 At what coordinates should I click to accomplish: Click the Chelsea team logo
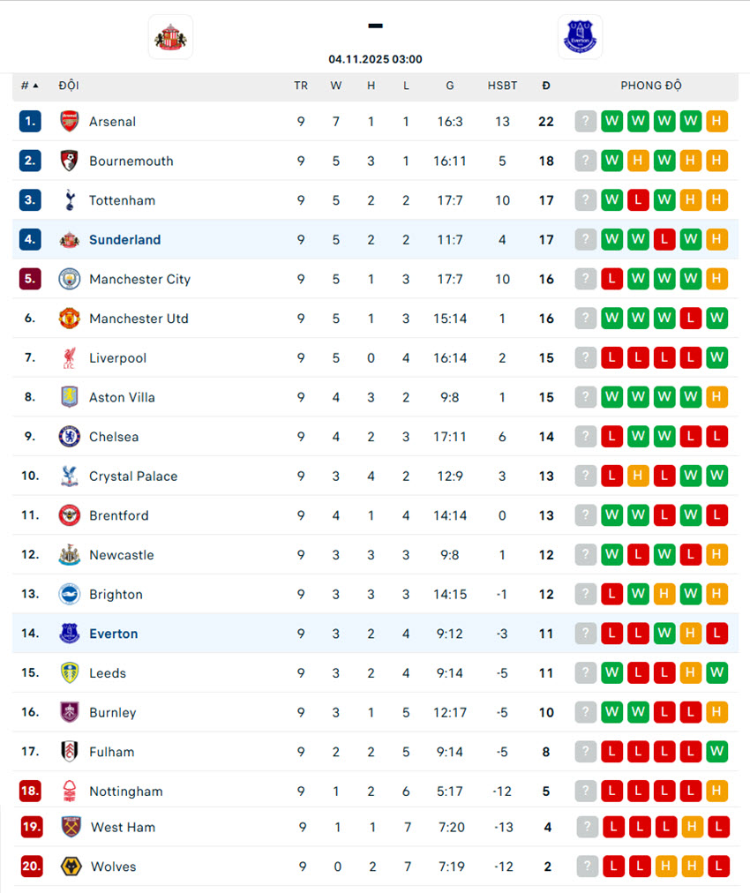(70, 437)
